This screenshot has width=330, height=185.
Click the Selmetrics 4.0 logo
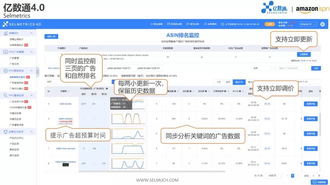(21, 24)
